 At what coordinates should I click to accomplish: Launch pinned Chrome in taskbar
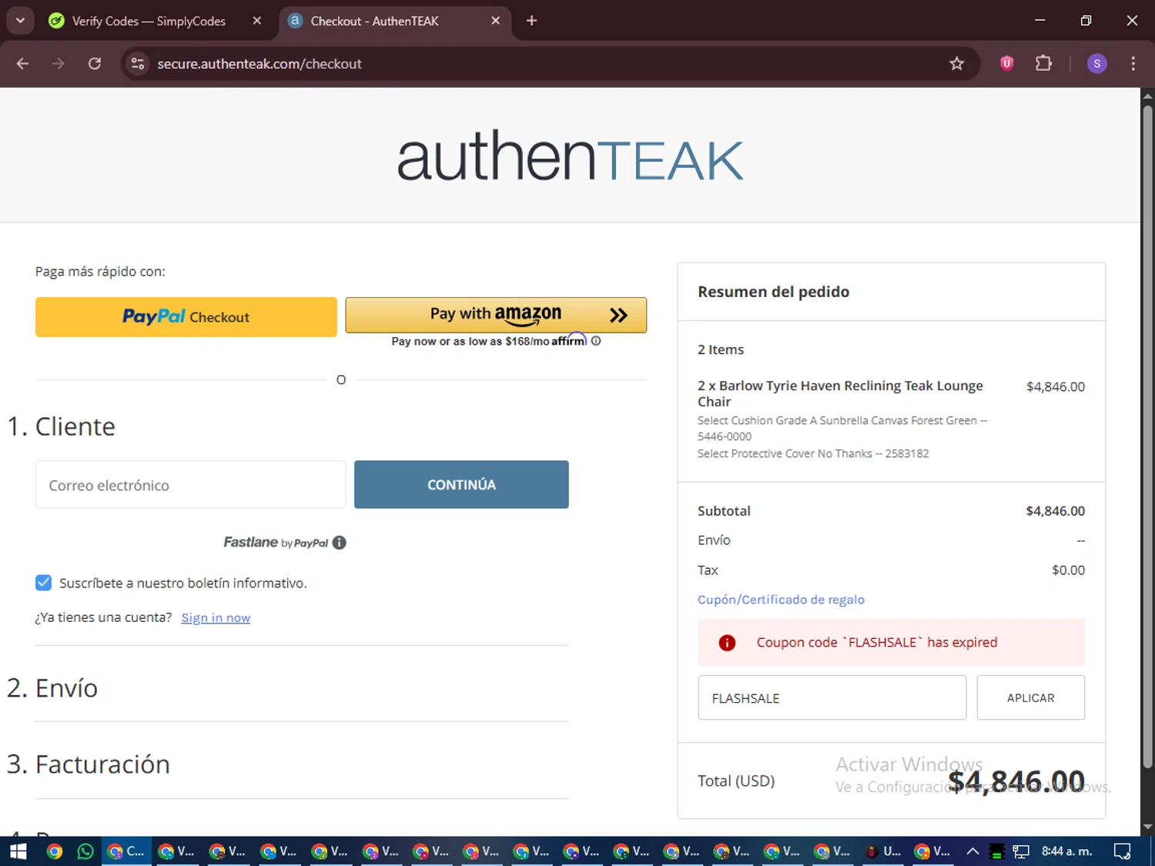54,851
